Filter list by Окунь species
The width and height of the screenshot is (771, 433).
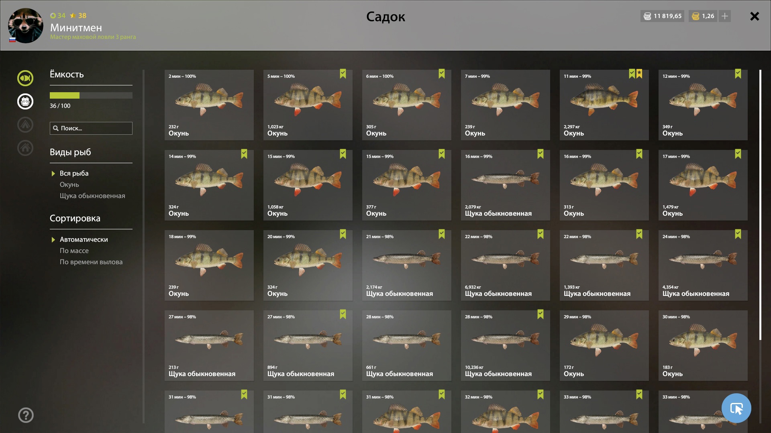(x=69, y=184)
